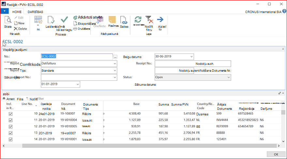Click the Eksportēšana export icon
Image resolution: width=287 pixels, height=159 pixels.
75,23
